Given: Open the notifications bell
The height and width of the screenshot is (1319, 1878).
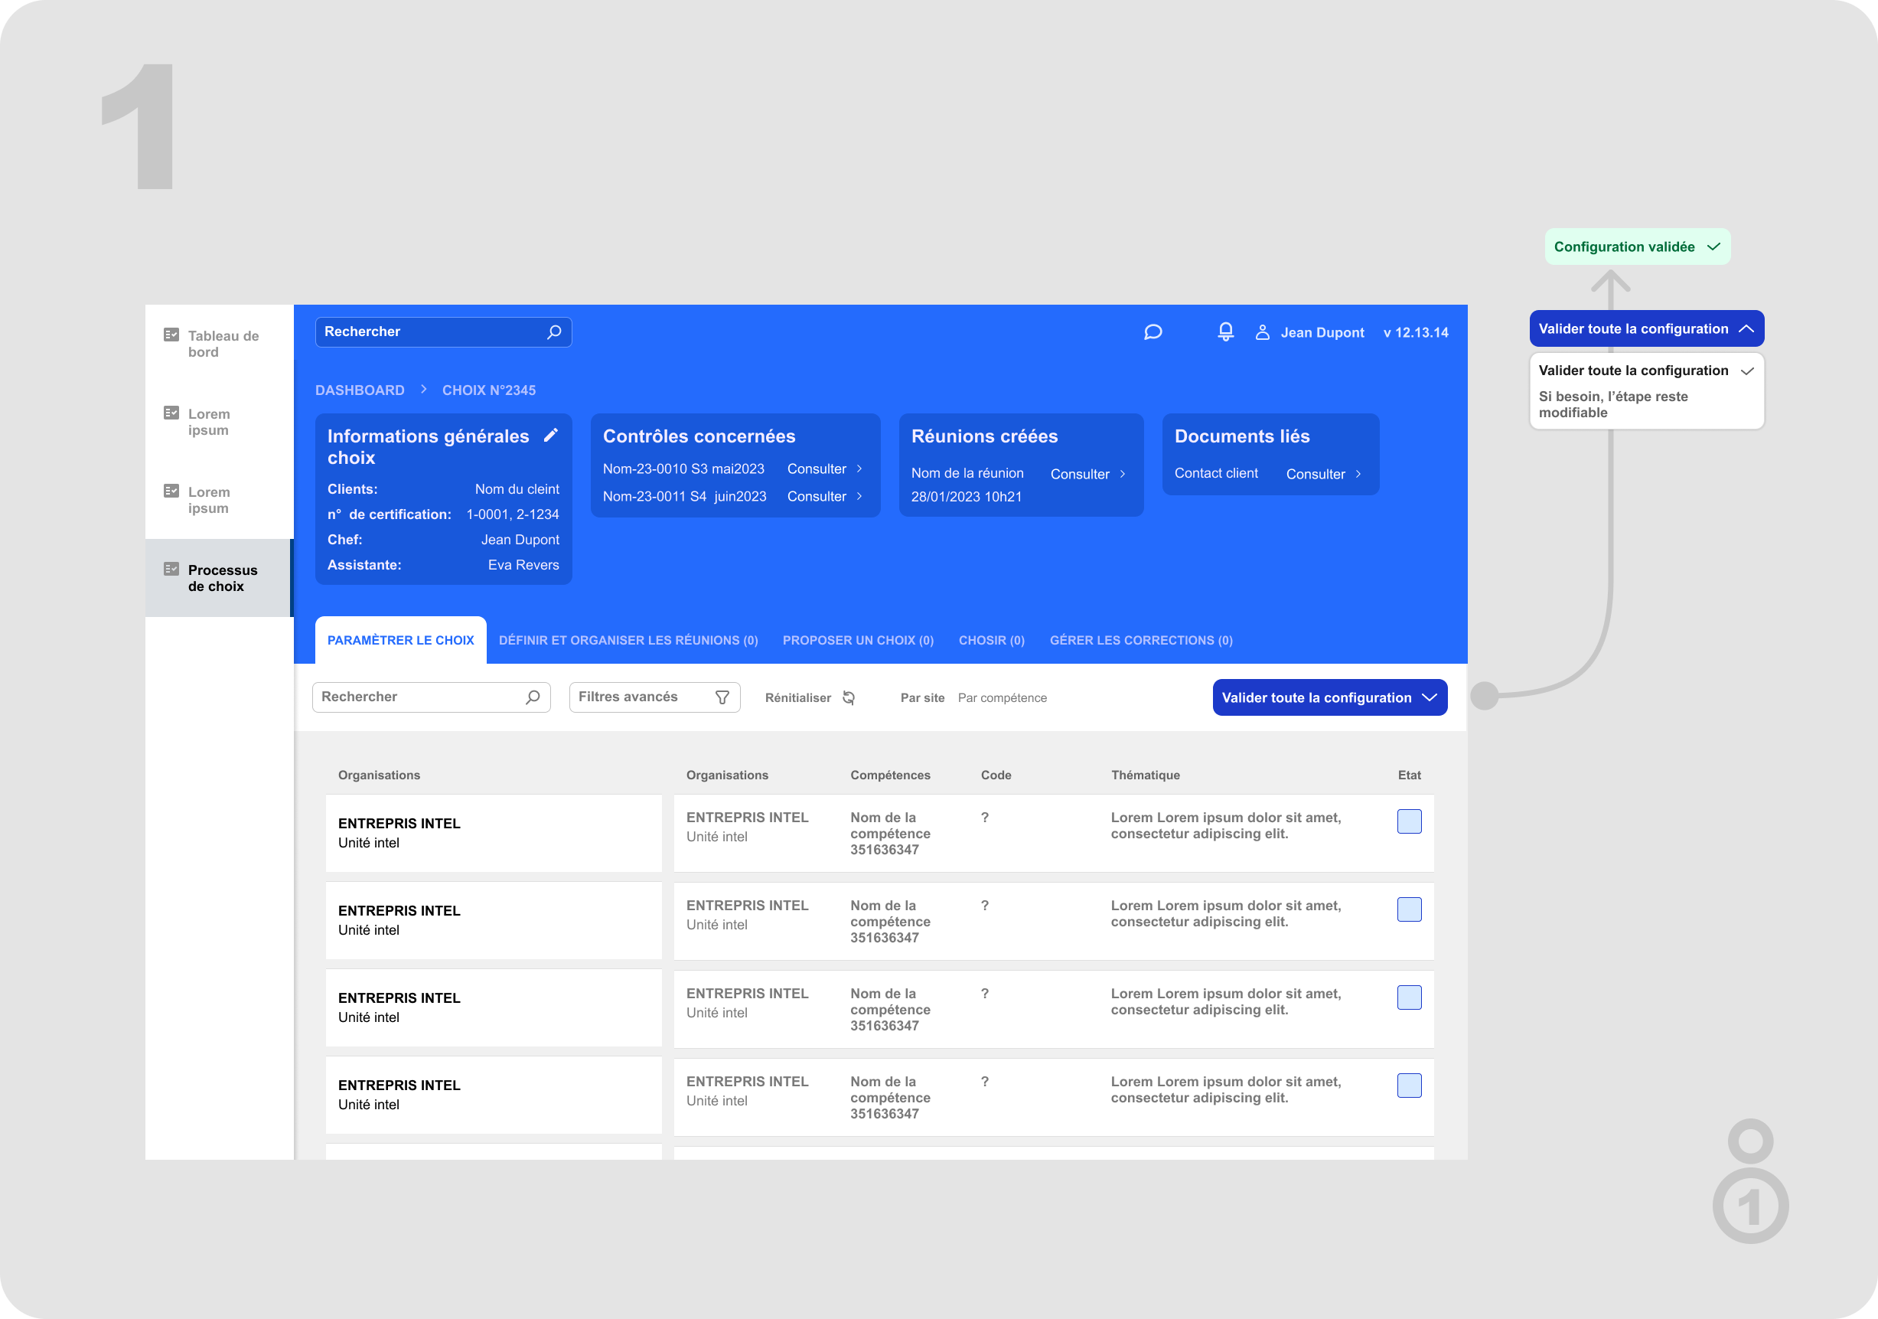Looking at the screenshot, I should tap(1225, 331).
